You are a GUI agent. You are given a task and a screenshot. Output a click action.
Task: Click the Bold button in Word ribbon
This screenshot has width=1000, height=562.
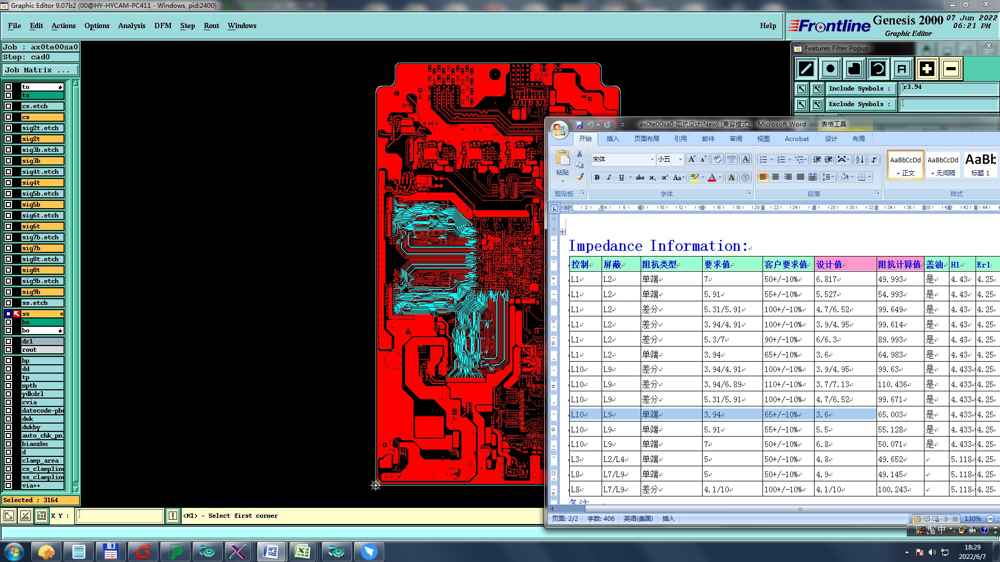[597, 177]
